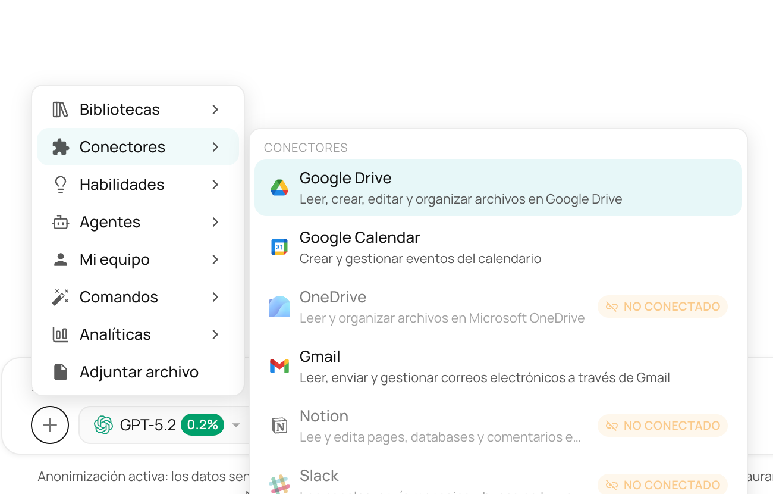Click 'Leer y organizar archivos en Microsoft OneDrive' text
773x494 pixels.
[x=442, y=318]
